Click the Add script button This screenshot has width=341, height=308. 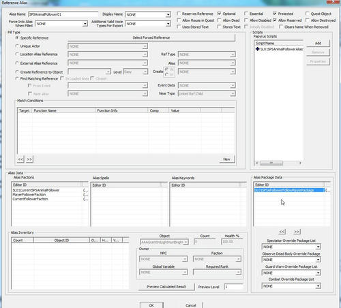tap(318, 43)
